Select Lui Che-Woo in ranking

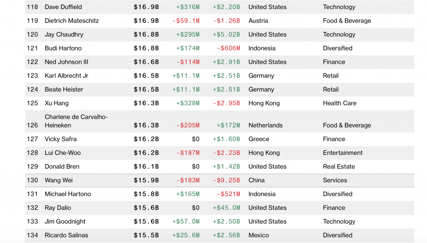click(x=63, y=153)
